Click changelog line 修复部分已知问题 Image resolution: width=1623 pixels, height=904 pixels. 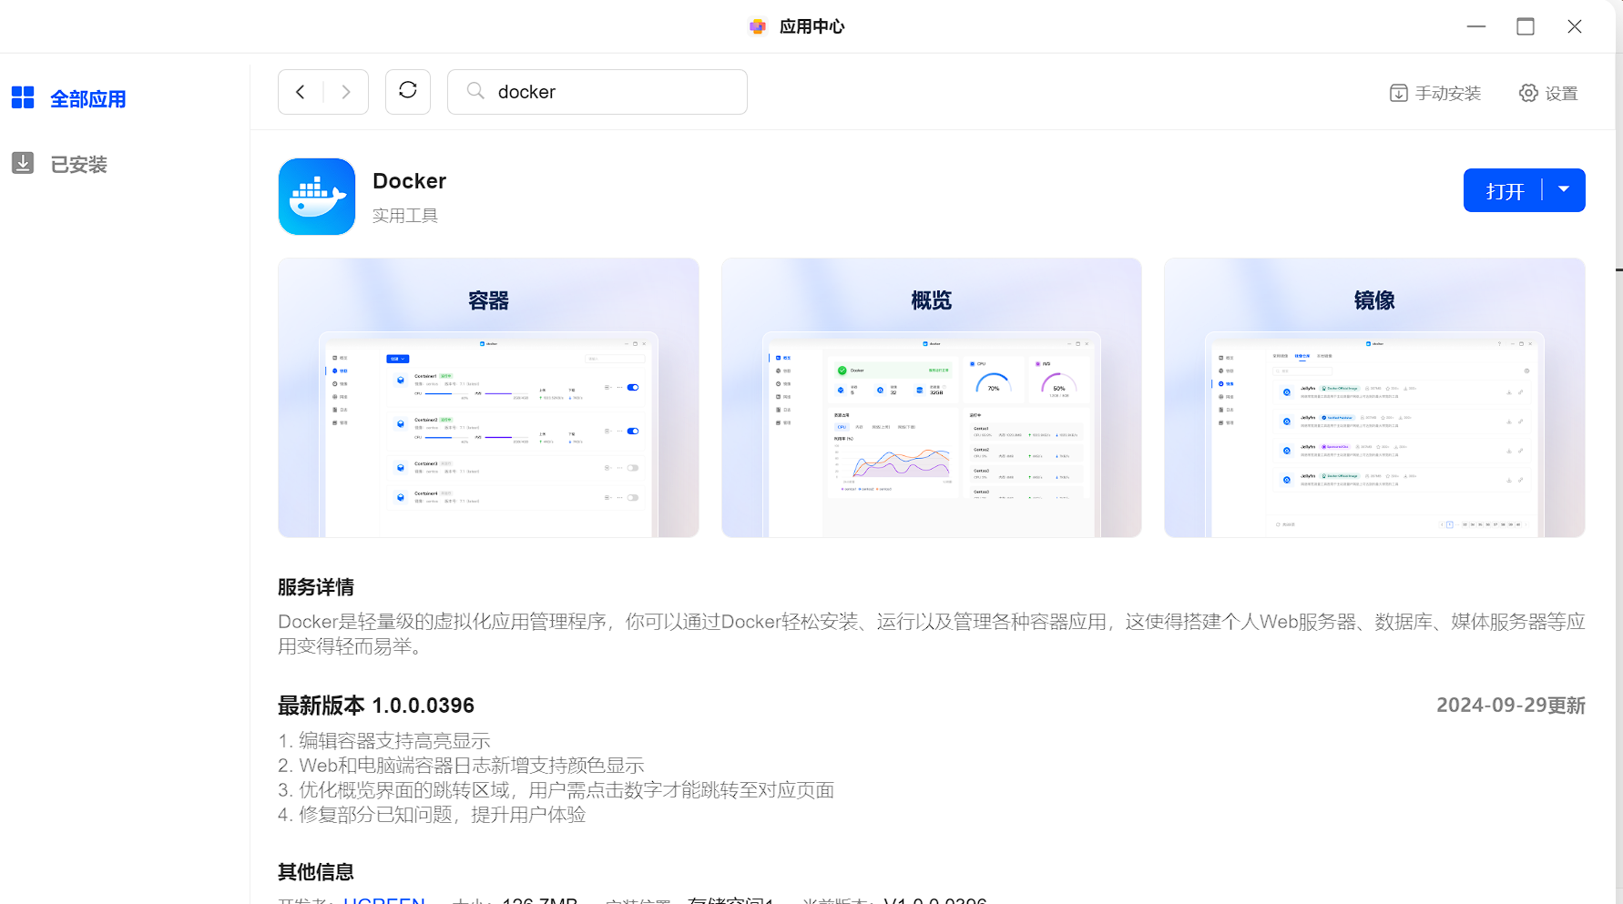pos(432,815)
